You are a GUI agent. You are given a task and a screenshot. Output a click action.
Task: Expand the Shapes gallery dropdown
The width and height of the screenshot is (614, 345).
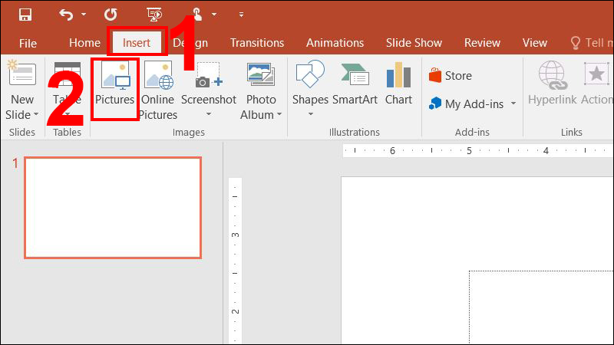311,115
